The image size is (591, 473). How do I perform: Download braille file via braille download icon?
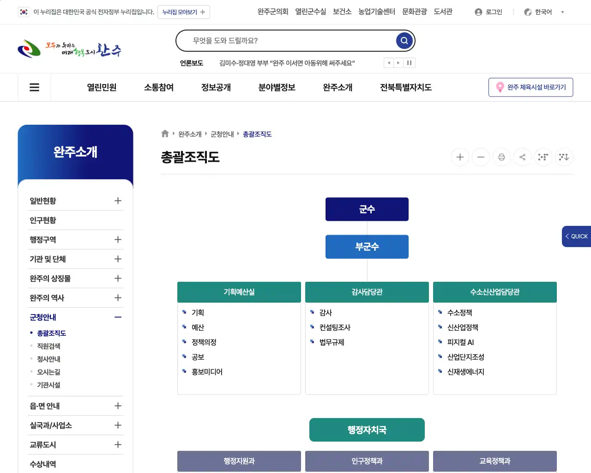(x=564, y=157)
